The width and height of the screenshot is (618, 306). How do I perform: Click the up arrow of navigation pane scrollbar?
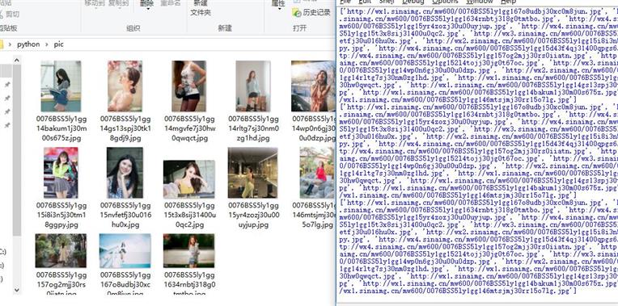click(16, 61)
